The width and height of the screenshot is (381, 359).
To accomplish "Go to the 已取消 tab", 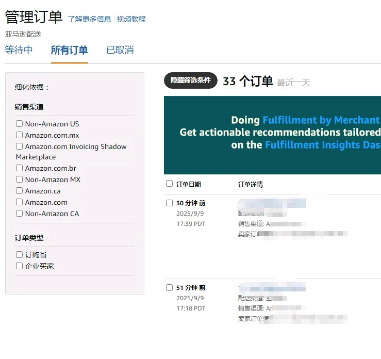I will (120, 50).
